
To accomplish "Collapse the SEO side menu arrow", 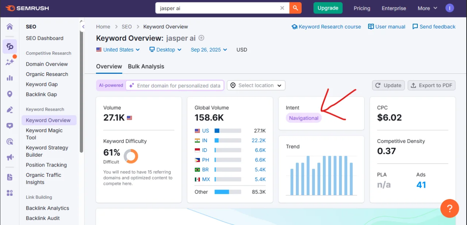I will (83, 27).
